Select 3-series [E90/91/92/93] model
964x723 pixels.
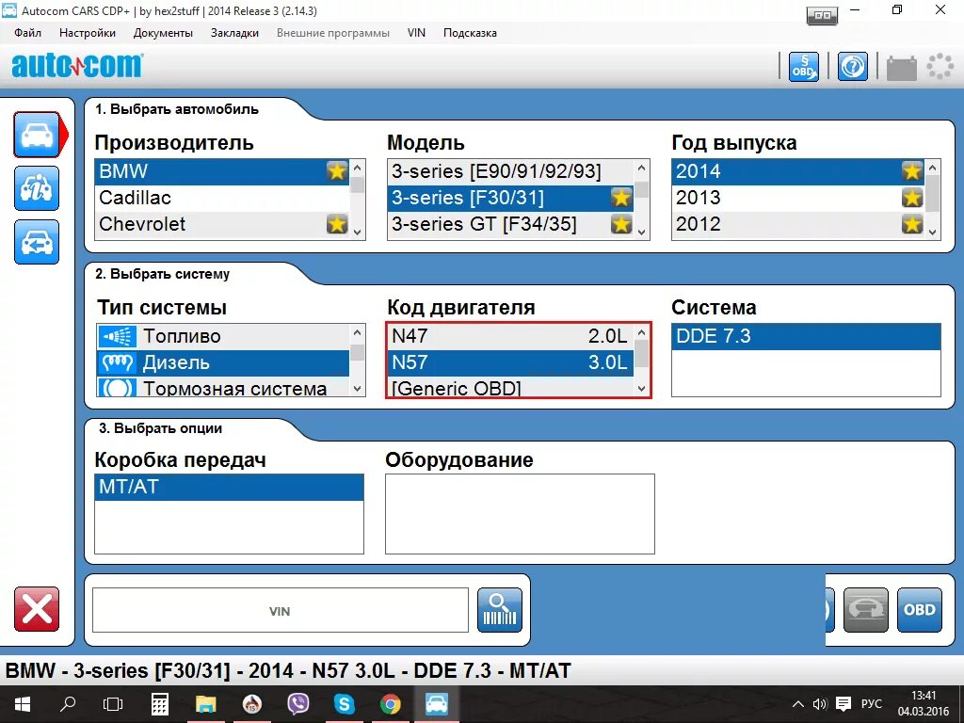pyautogui.click(x=510, y=171)
